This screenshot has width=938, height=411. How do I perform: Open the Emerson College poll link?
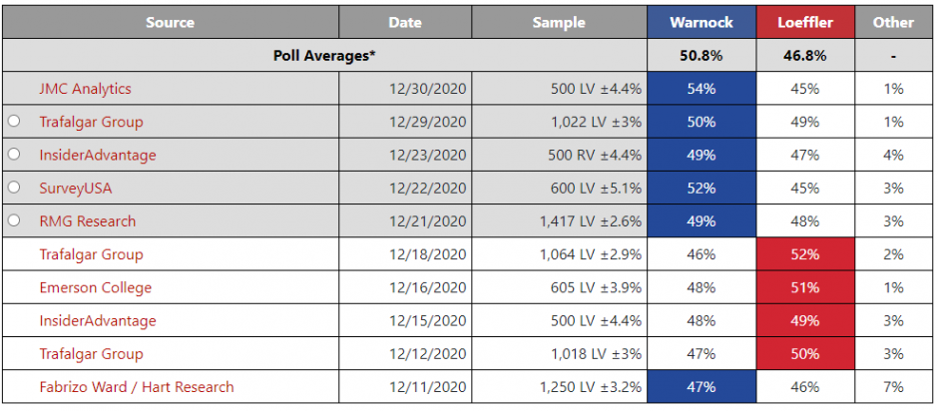(96, 287)
